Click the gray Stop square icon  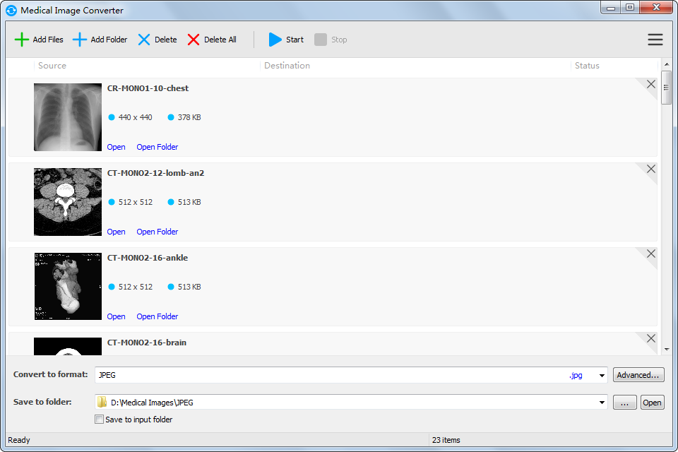[x=321, y=40]
